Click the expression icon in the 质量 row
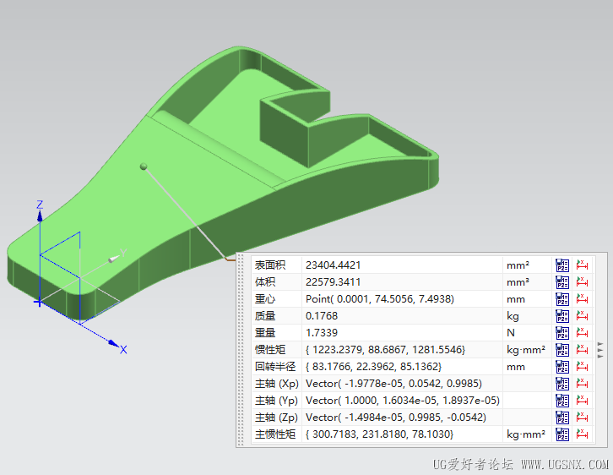The image size is (613, 475). [x=562, y=316]
